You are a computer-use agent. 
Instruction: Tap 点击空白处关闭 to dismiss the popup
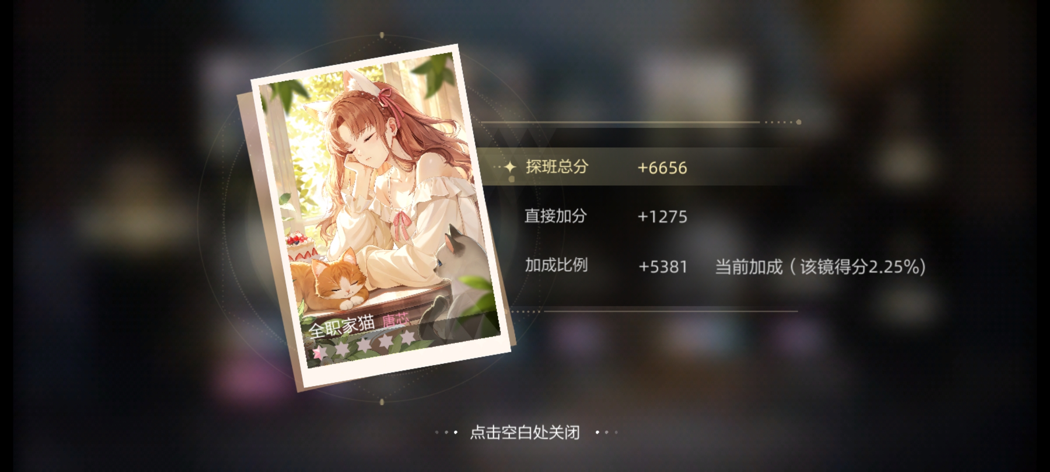click(x=525, y=432)
